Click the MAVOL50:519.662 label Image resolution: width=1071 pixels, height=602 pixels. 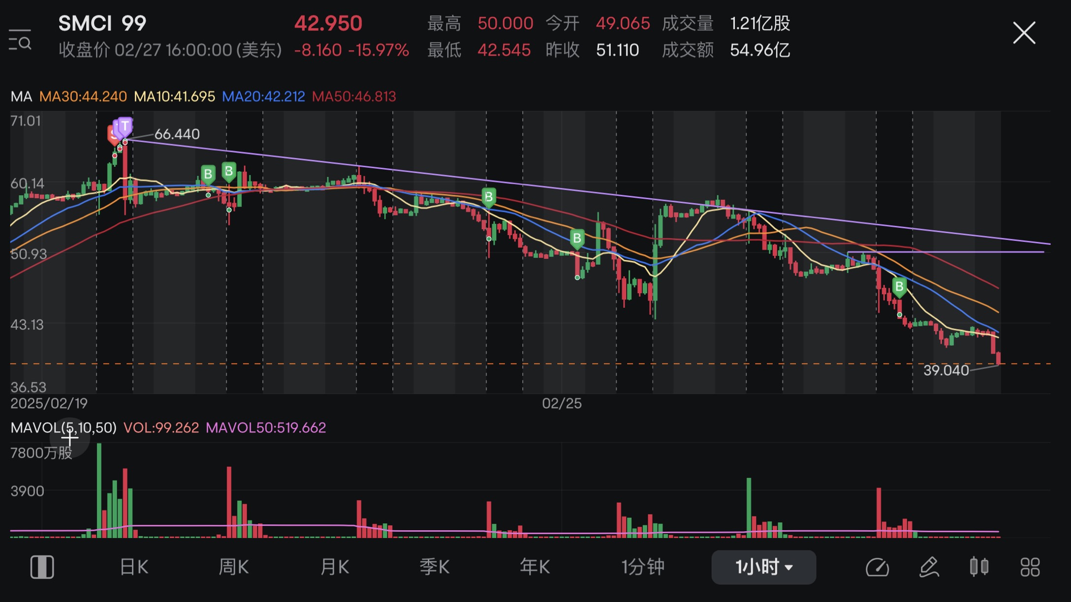pos(266,428)
